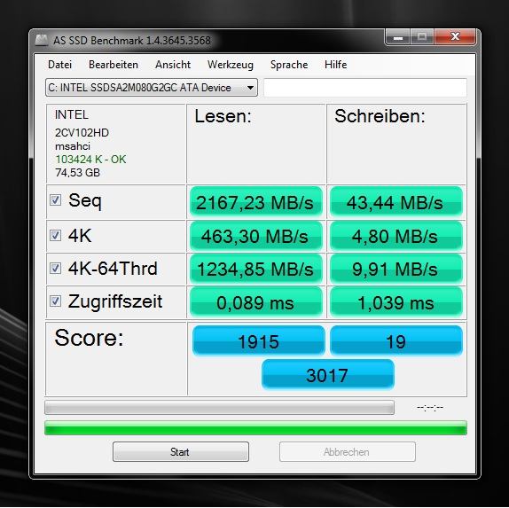
Task: Click the firmware text 2CV102HD
Action: [82, 133]
